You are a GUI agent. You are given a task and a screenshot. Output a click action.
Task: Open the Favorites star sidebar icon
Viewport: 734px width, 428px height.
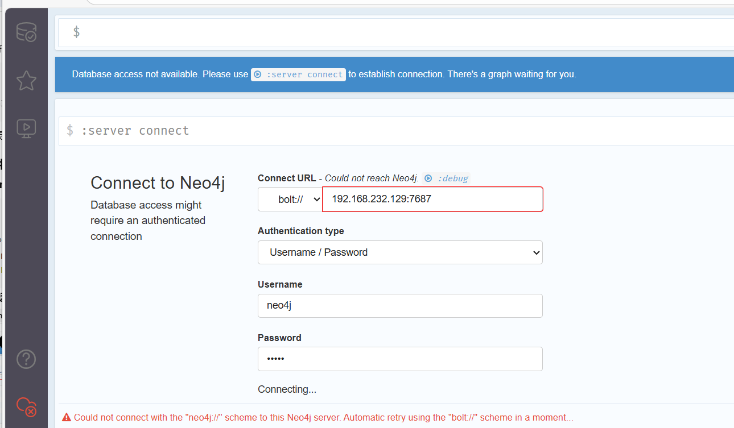coord(26,81)
